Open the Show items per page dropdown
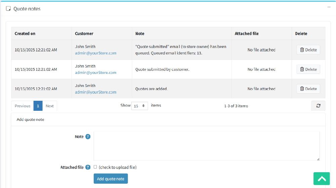This screenshot has height=188, width=336. point(139,106)
